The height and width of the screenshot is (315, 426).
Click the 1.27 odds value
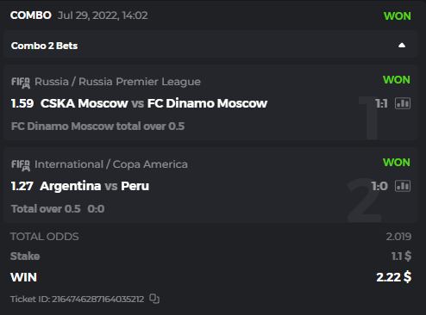tap(22, 186)
